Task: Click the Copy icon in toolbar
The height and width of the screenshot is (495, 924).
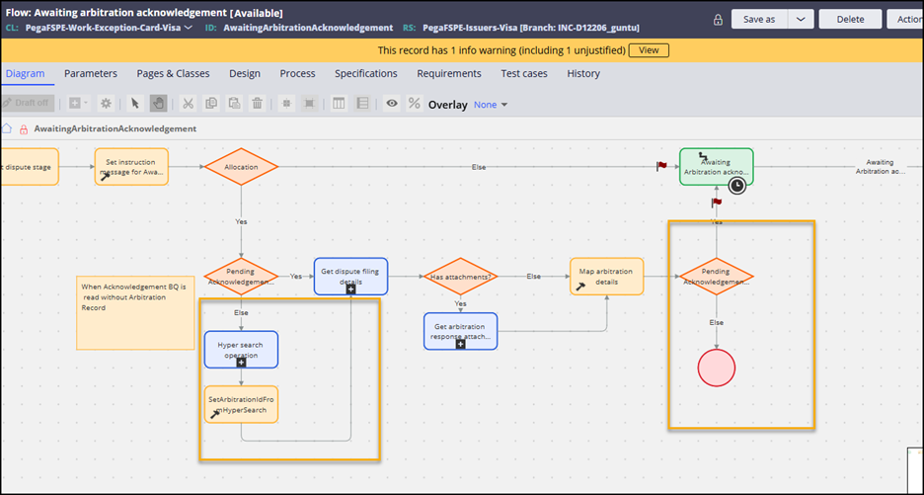Action: 211,103
